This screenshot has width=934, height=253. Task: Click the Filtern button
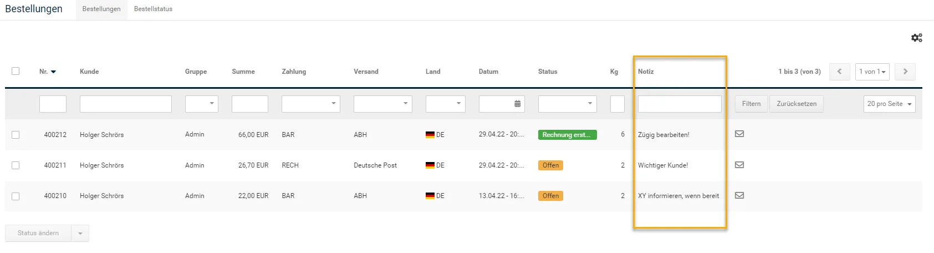click(x=751, y=104)
